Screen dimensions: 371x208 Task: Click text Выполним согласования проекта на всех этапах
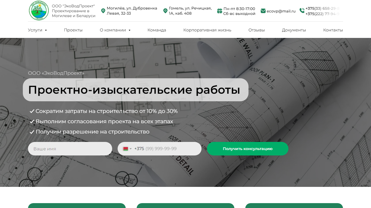pos(104,121)
